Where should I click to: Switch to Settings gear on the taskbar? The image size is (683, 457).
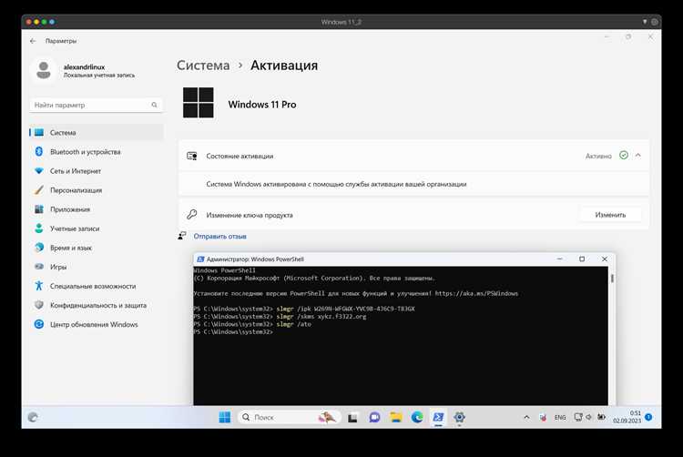point(459,417)
